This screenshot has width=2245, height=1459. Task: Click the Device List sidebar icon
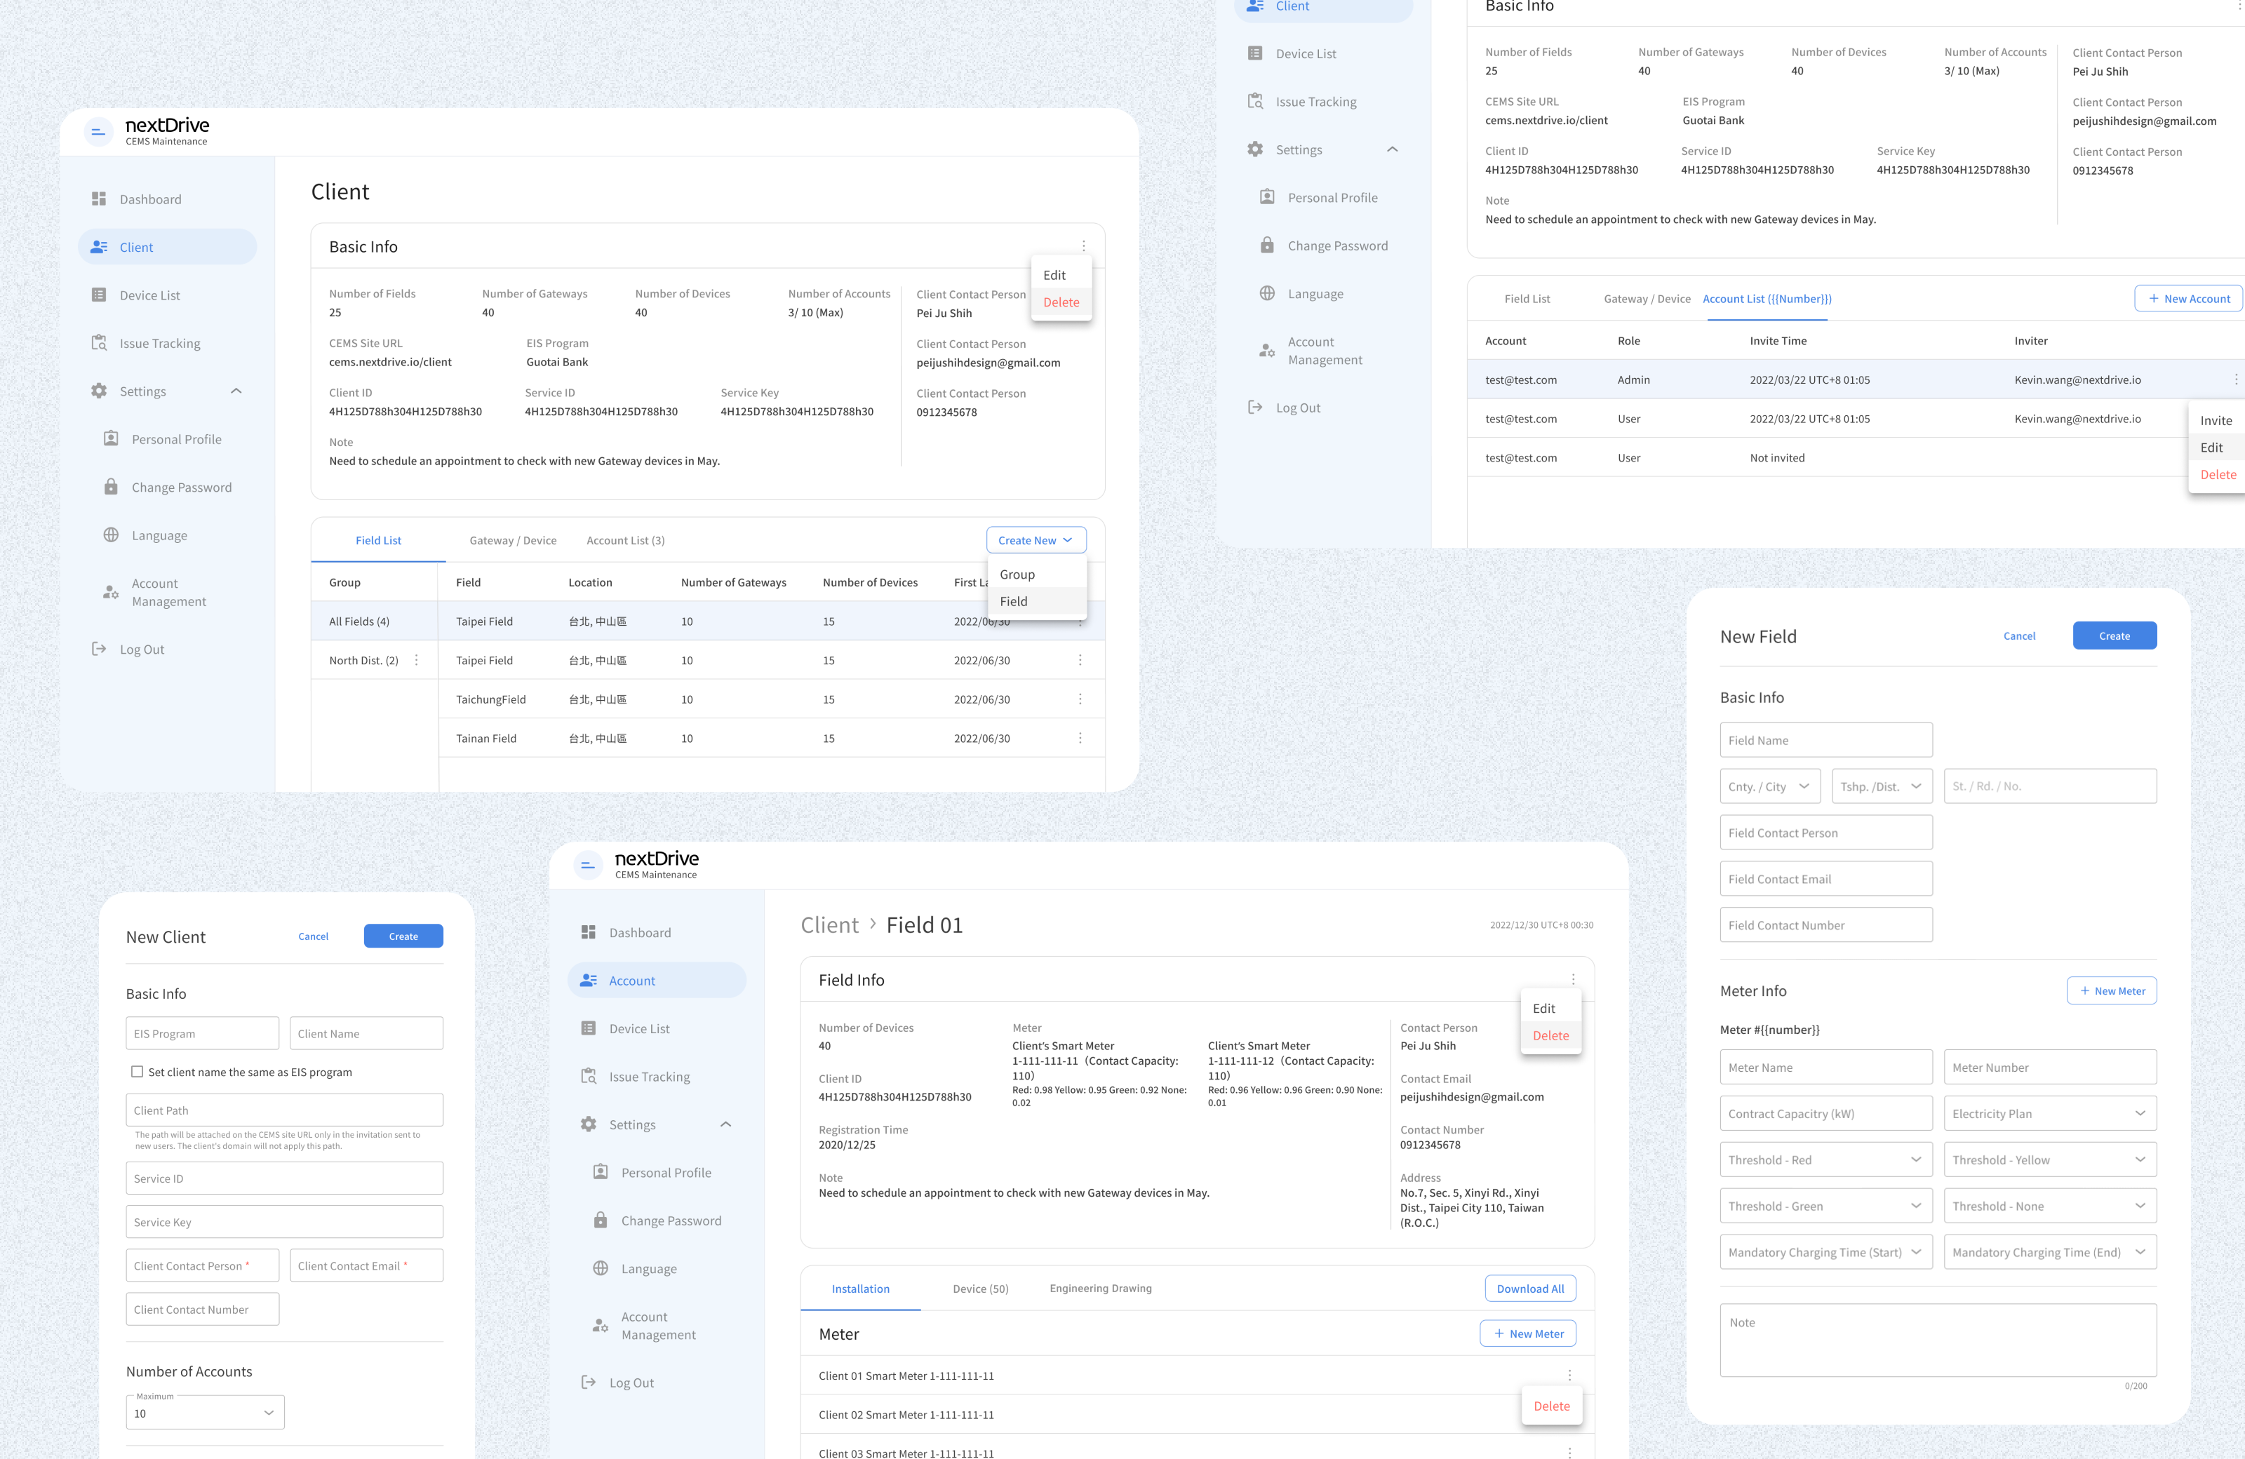pyautogui.click(x=99, y=295)
